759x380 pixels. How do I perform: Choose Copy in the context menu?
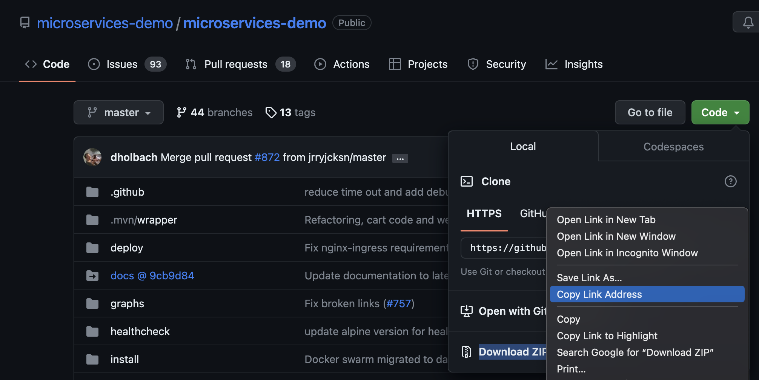tap(647, 319)
